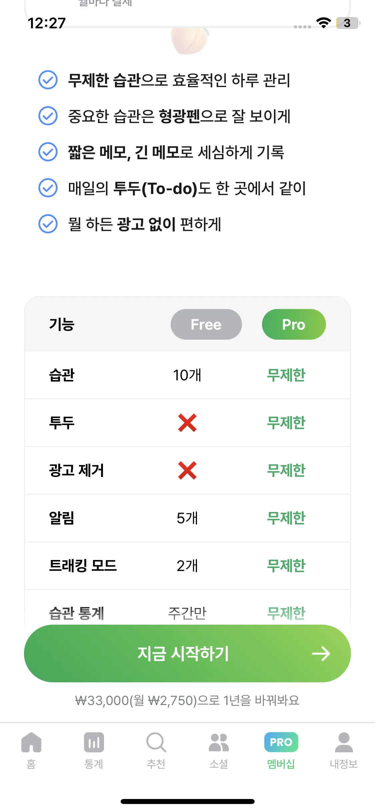Select the PRO membership badge icon
Image resolution: width=375 pixels, height=812 pixels.
(281, 742)
